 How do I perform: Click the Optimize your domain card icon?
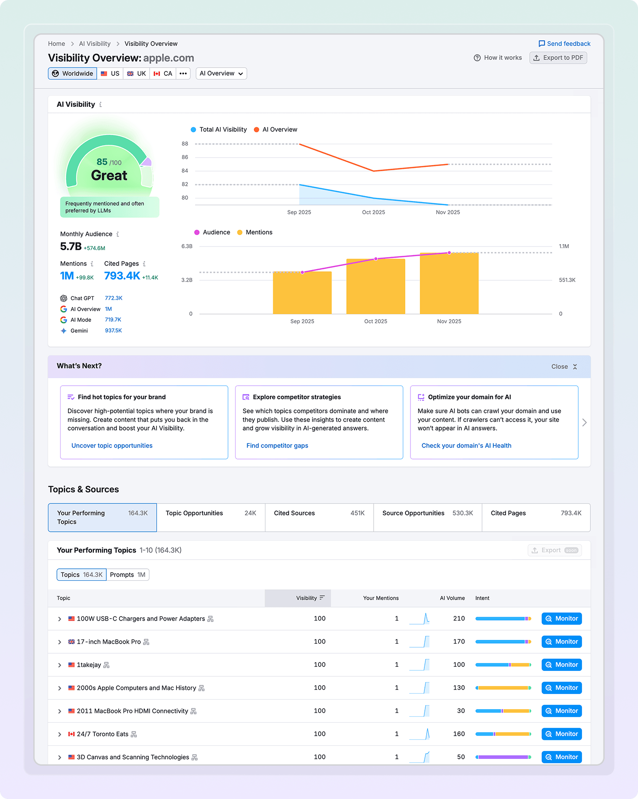421,397
